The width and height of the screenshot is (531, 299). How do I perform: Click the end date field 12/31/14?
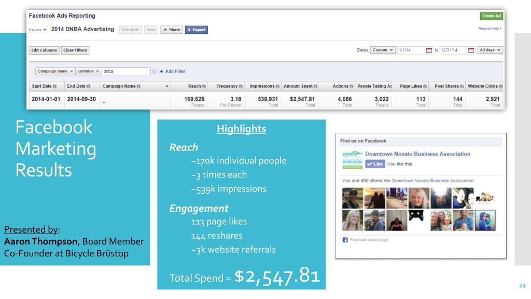pos(453,50)
